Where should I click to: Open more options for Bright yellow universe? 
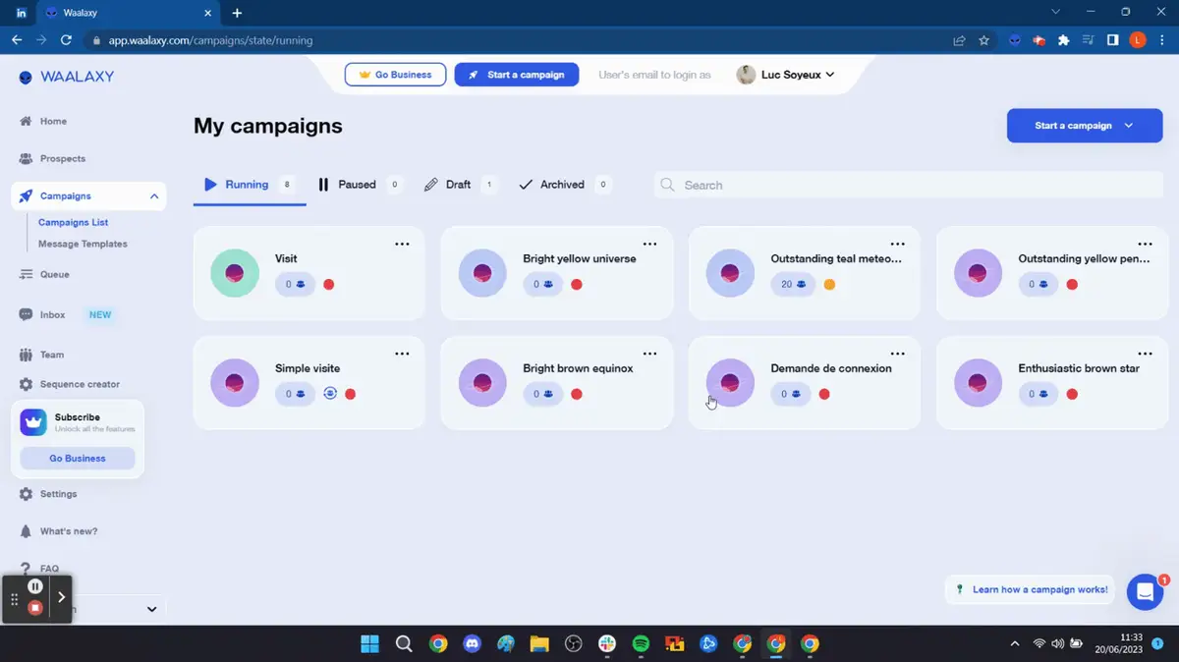coord(649,245)
